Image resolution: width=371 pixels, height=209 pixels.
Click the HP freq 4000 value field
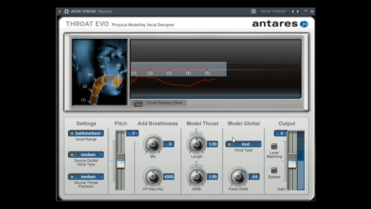coord(169,176)
